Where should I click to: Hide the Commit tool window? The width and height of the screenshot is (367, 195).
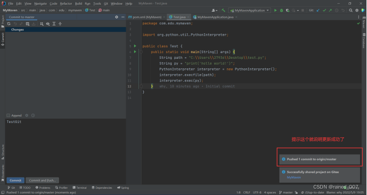[x=123, y=17]
